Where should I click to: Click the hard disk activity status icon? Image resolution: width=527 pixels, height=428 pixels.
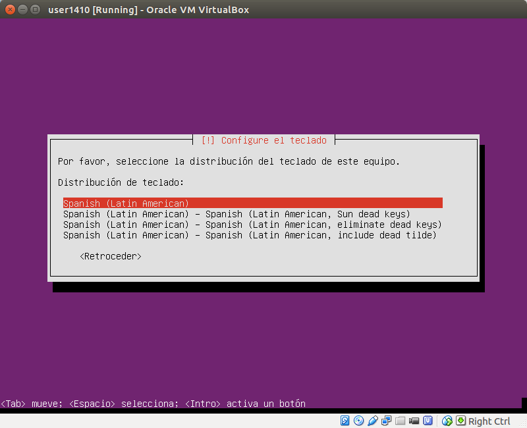pyautogui.click(x=344, y=421)
